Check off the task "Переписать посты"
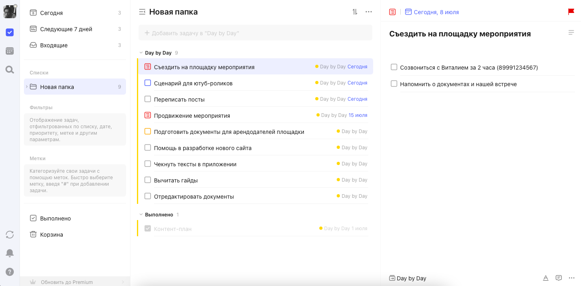 click(x=148, y=99)
